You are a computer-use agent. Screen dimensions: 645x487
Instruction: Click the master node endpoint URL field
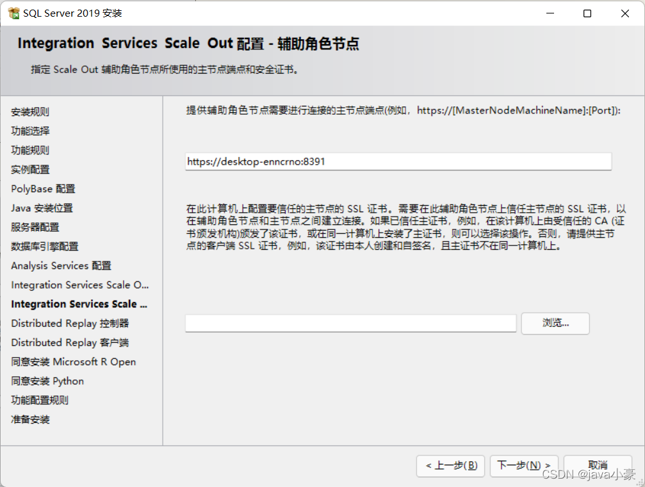click(x=398, y=161)
